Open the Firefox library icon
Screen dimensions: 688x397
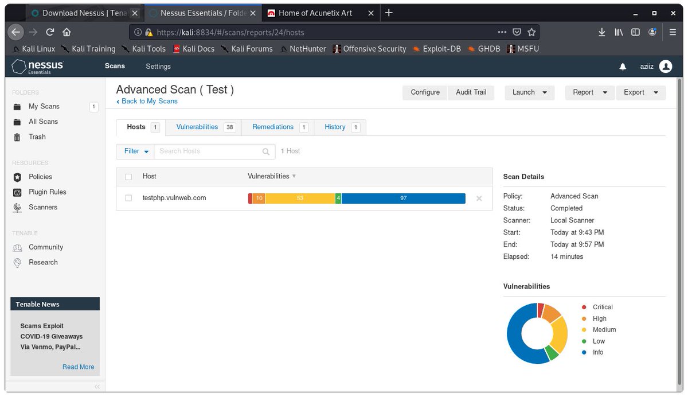pos(619,32)
